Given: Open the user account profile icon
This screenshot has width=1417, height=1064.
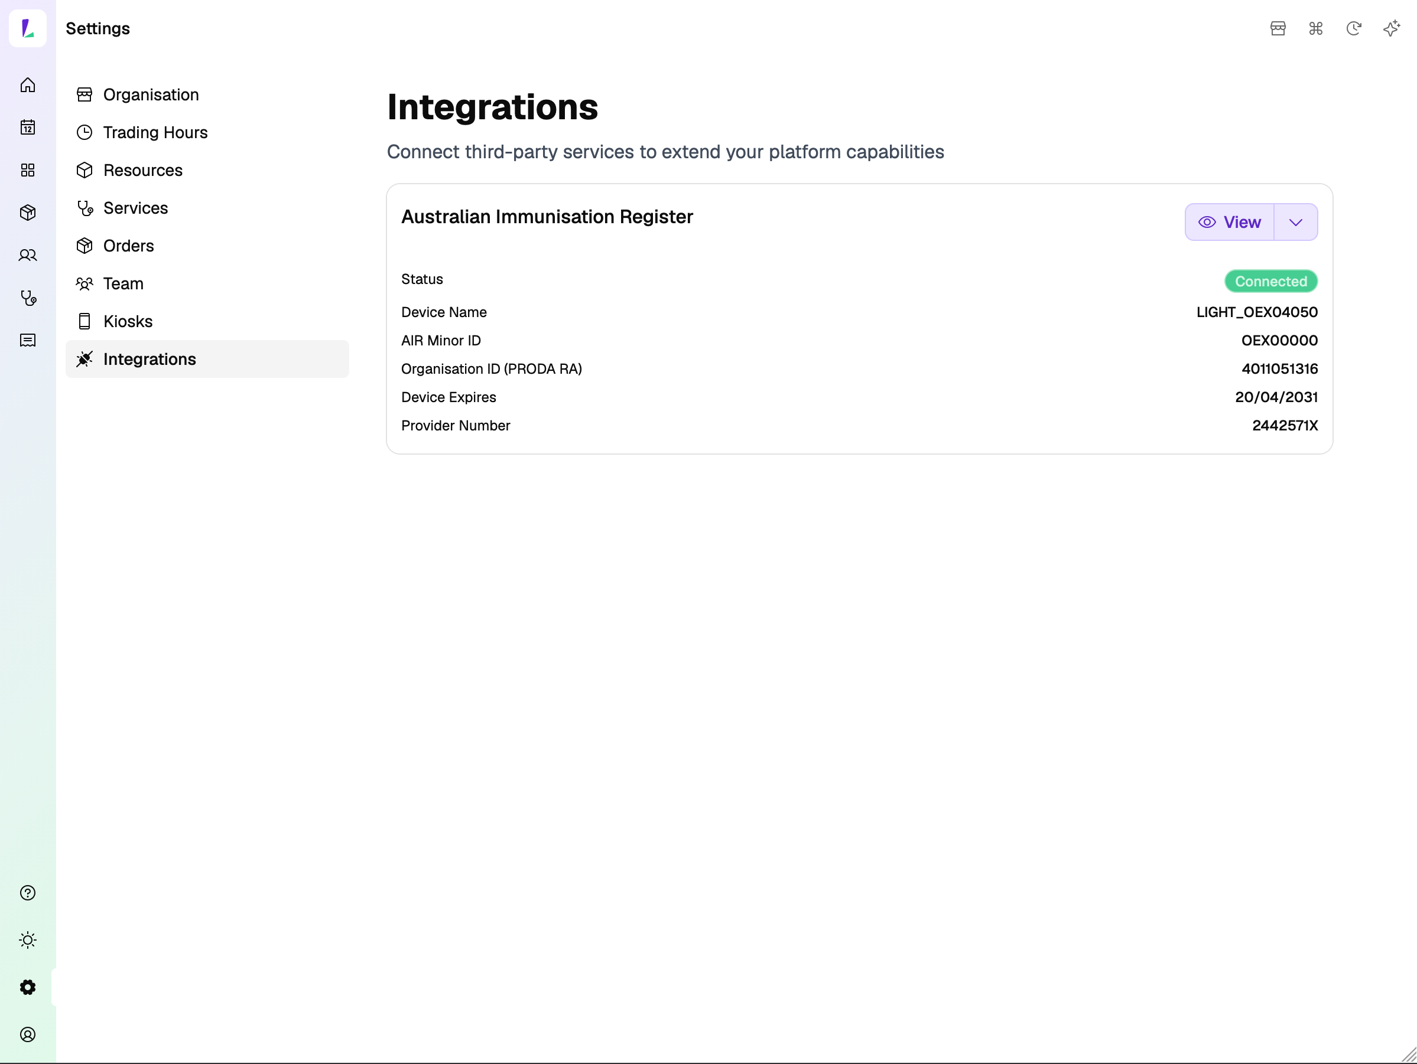Looking at the screenshot, I should (x=28, y=1034).
